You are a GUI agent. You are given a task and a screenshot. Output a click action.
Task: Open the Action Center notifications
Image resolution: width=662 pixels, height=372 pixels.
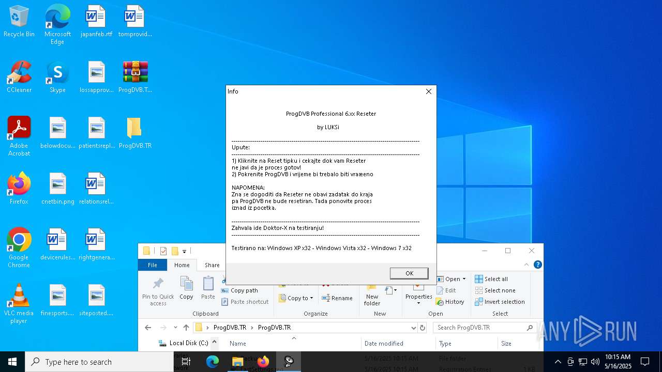pyautogui.click(x=645, y=362)
